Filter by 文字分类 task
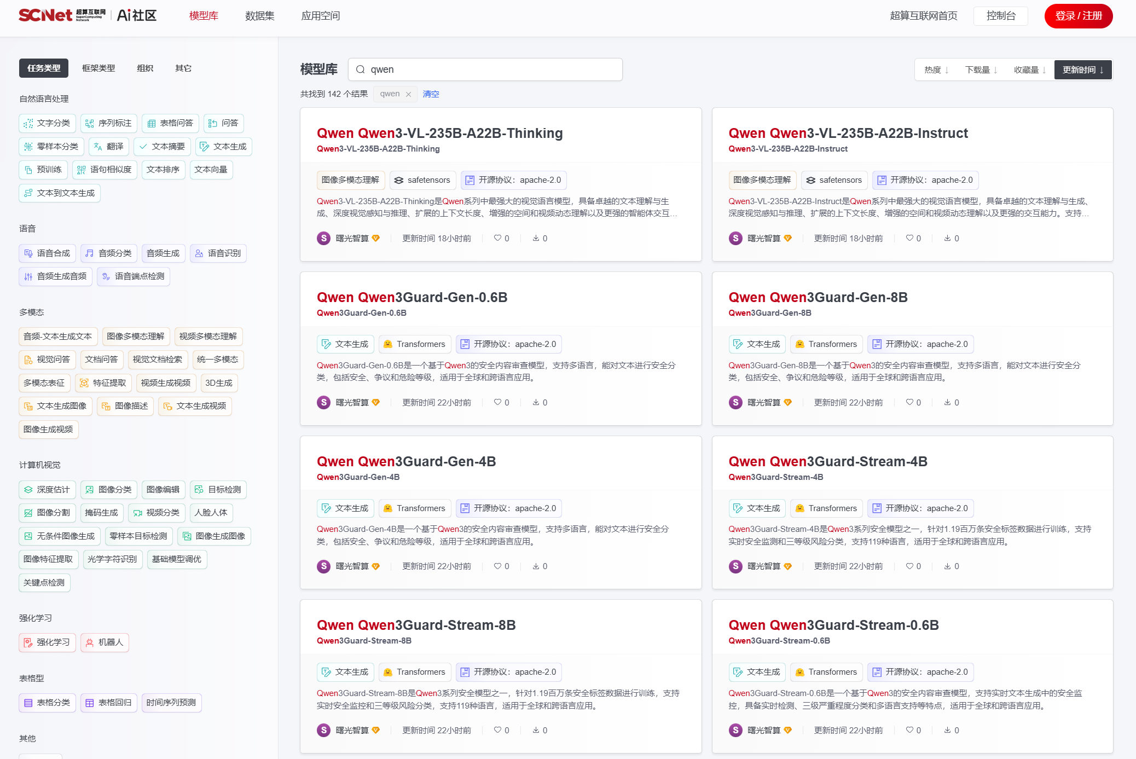This screenshot has height=759, width=1136. pyautogui.click(x=47, y=123)
